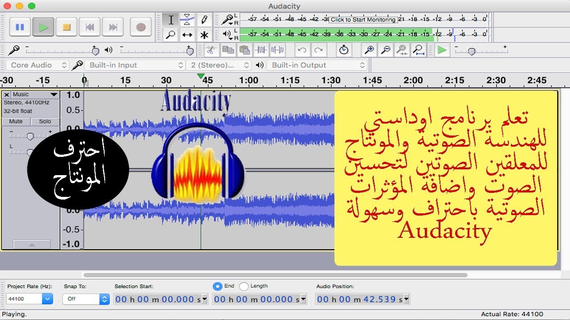Click 'Click to Start Monitoring' on record meter

click(363, 20)
